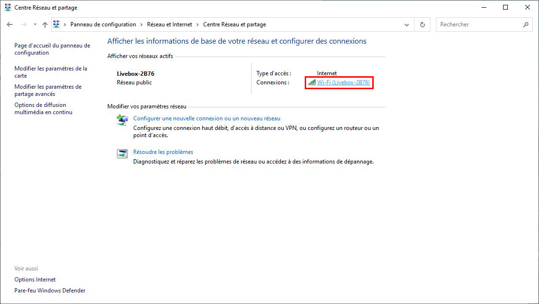This screenshot has width=539, height=304.
Task: Expand the address bar history dropdown
Action: tap(407, 25)
